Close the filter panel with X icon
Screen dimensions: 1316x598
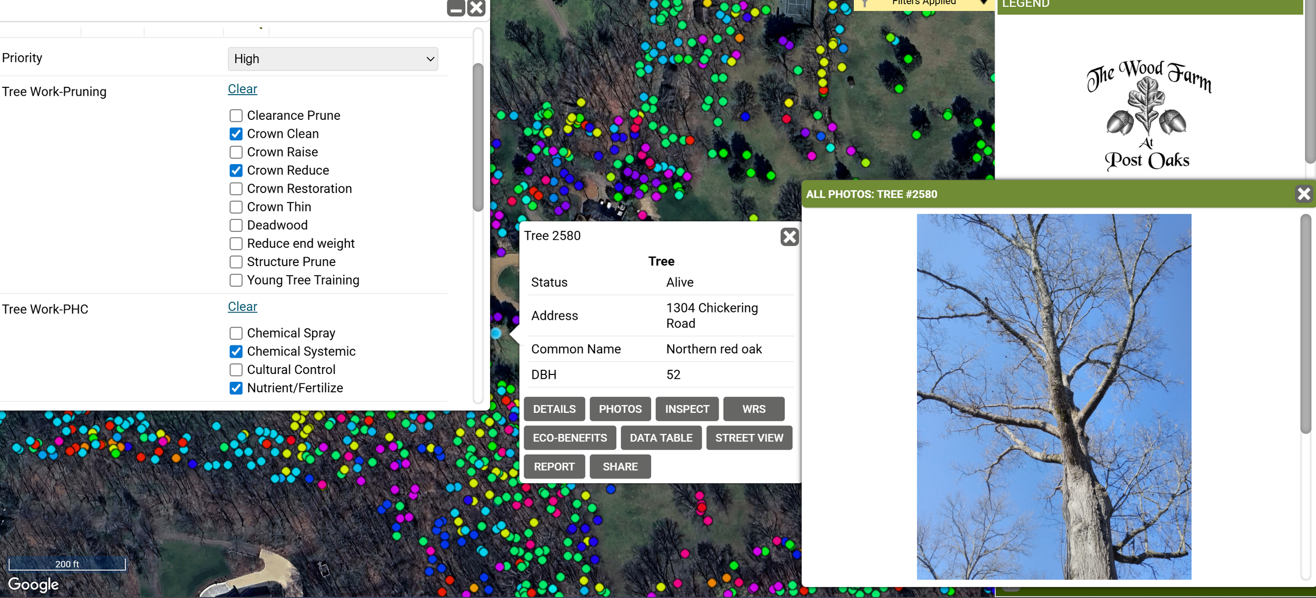point(476,8)
